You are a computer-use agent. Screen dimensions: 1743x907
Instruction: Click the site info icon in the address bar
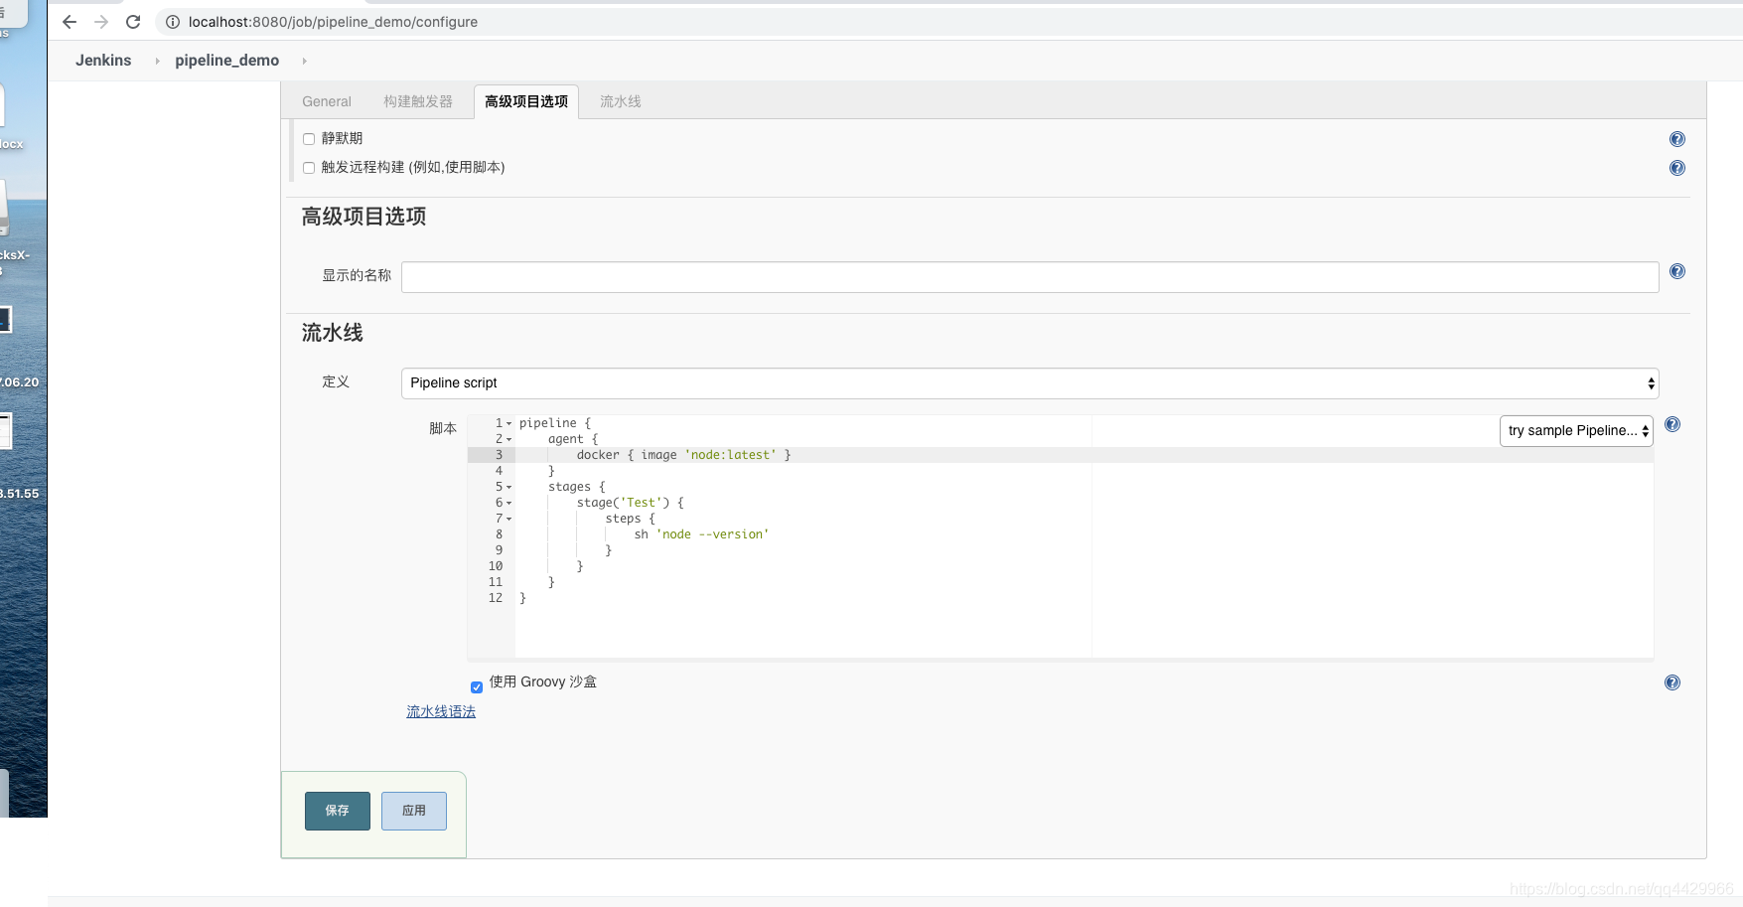coord(173,22)
